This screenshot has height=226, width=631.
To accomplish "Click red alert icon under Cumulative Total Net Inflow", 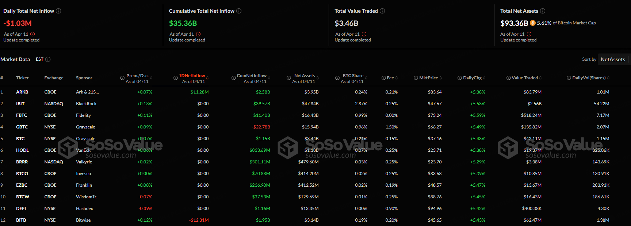I will point(198,34).
